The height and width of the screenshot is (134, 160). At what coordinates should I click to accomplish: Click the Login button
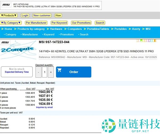[25, 15]
